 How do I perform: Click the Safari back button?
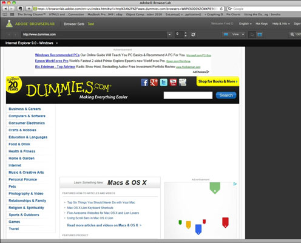pyautogui.click(x=5, y=9)
